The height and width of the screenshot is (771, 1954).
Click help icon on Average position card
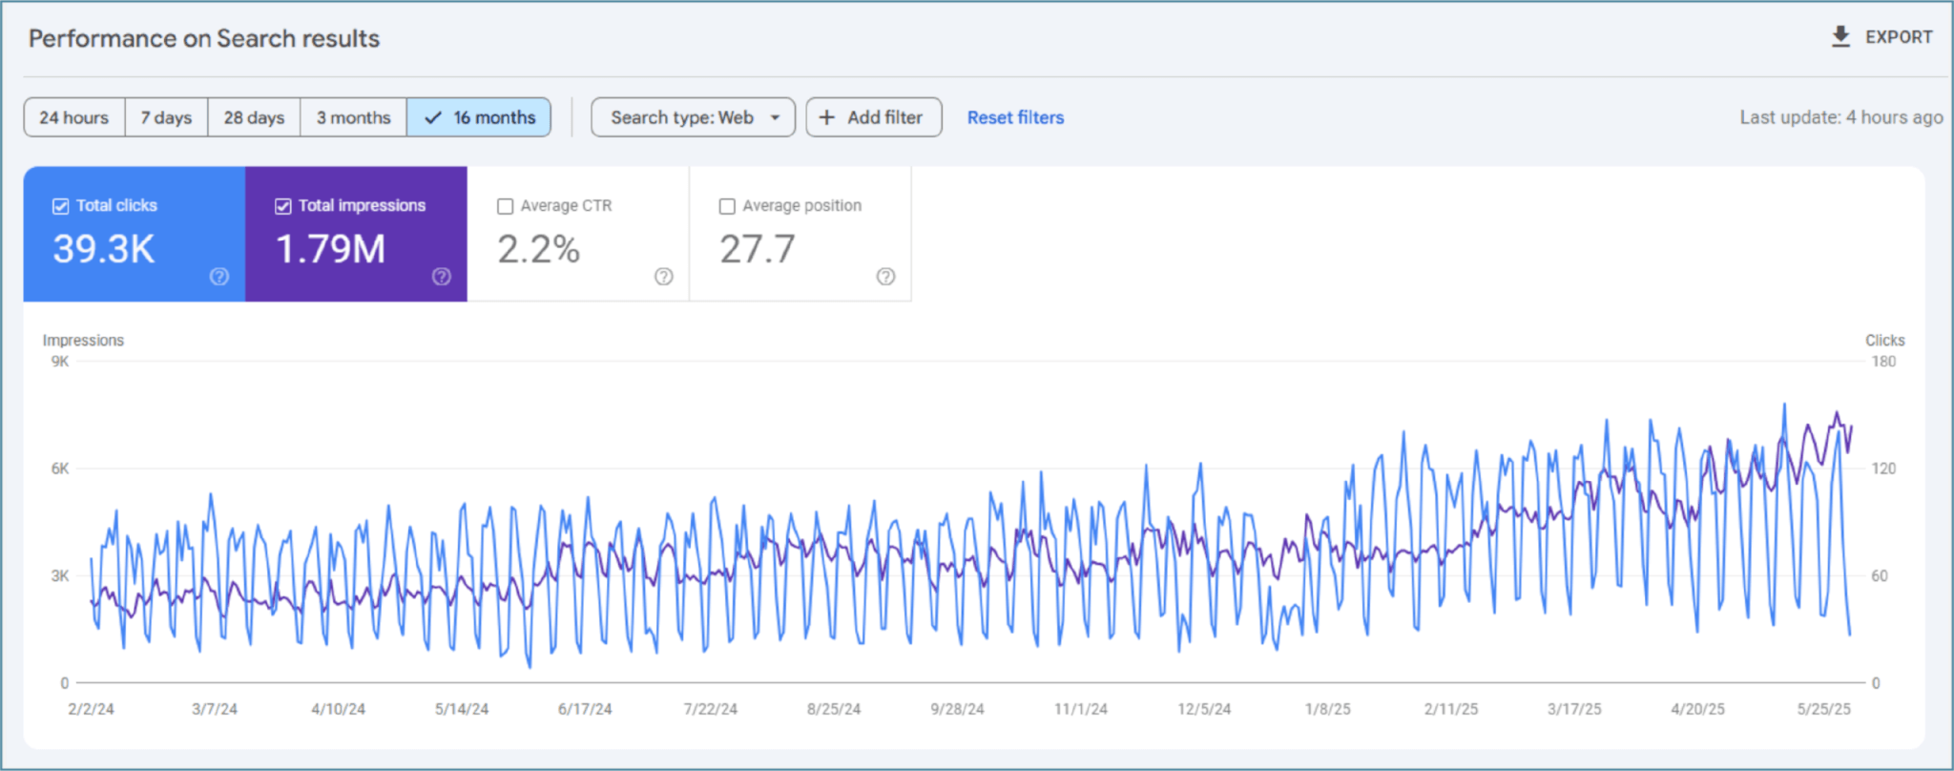tap(885, 277)
